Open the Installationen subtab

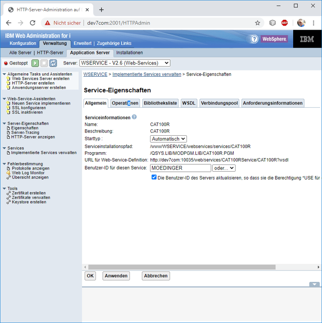pos(129,53)
